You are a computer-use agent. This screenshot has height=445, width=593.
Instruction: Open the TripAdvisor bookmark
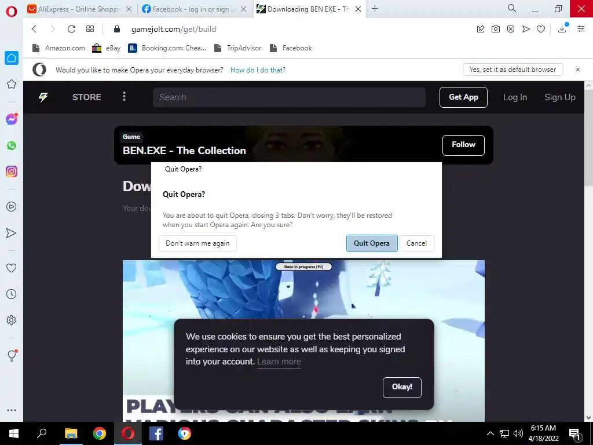[238, 48]
